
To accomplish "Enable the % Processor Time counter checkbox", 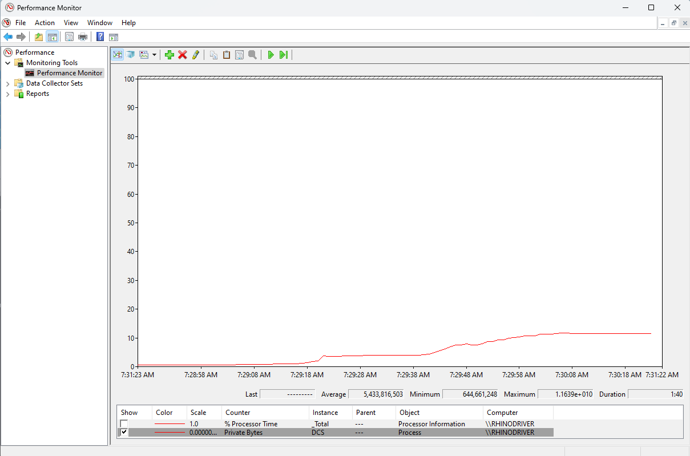I will [124, 424].
